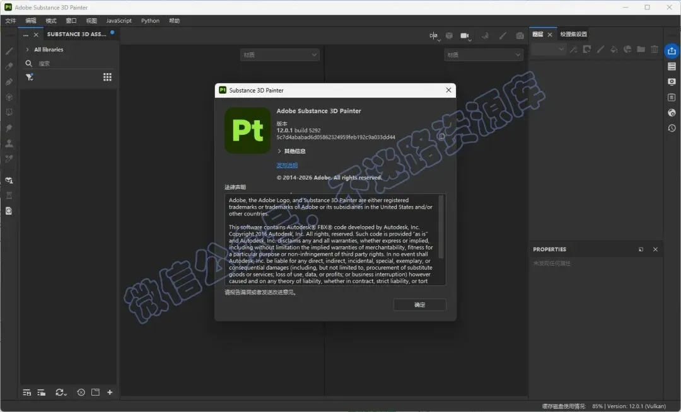Delete layer with trash icon

click(x=655, y=49)
